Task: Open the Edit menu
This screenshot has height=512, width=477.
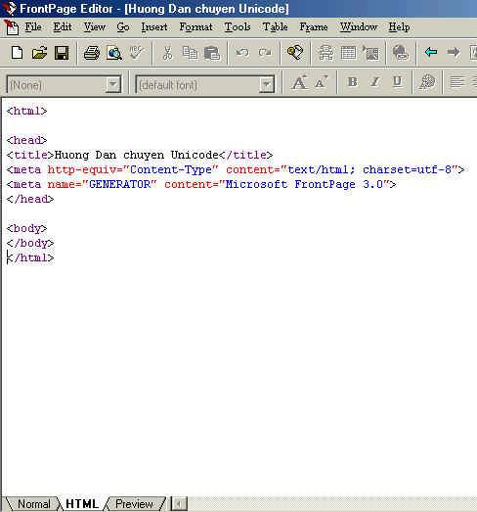Action: [x=63, y=27]
